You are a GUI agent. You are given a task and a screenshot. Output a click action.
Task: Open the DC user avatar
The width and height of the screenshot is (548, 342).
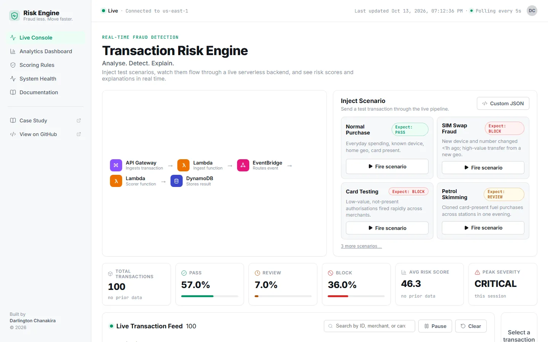(532, 11)
